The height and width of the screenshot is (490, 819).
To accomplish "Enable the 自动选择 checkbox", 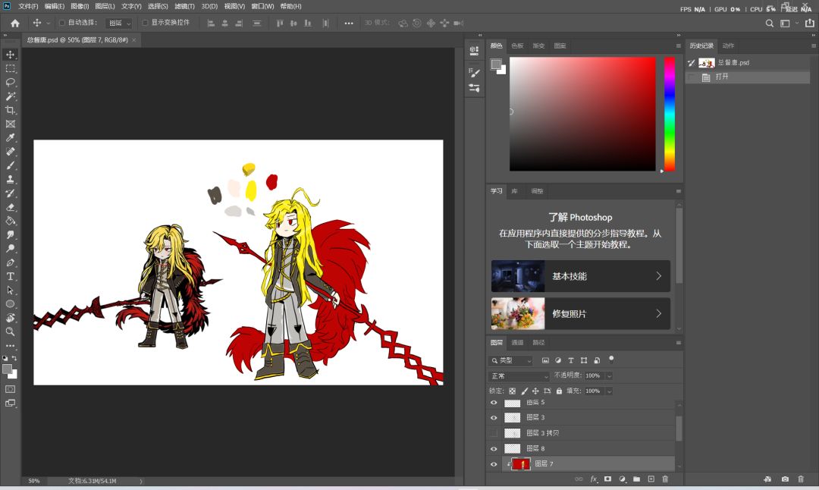I will point(62,23).
